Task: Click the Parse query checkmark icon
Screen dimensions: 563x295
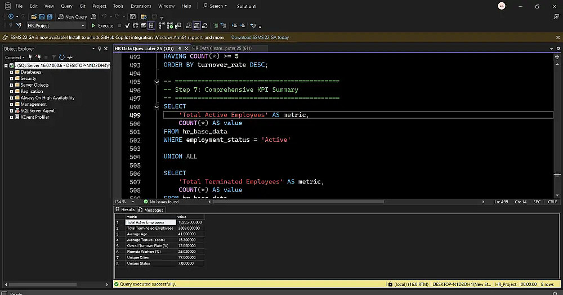Action: (127, 26)
